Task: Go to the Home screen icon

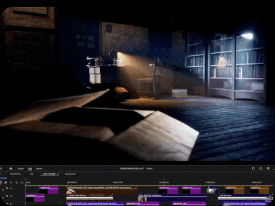Action: [11, 168]
